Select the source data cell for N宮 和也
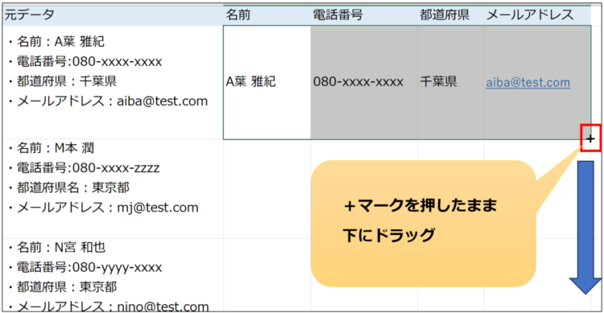 click(x=113, y=275)
